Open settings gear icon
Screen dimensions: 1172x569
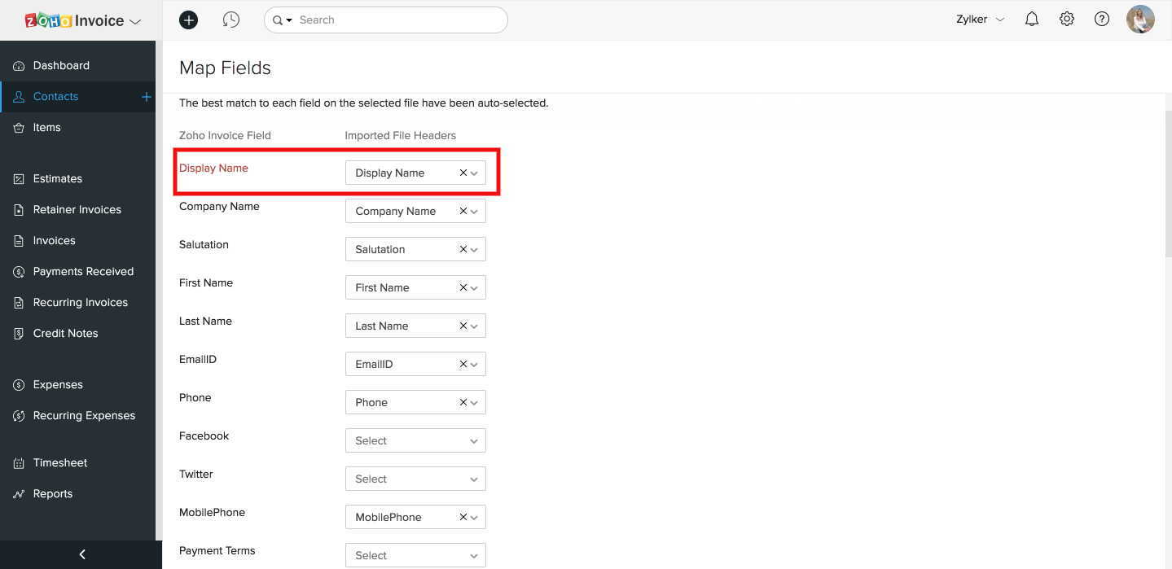(1067, 20)
